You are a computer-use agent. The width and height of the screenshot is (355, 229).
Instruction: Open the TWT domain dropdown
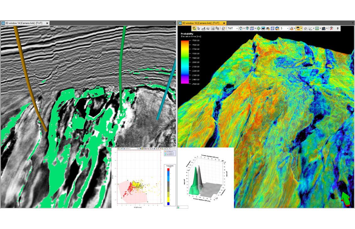click(x=237, y=28)
